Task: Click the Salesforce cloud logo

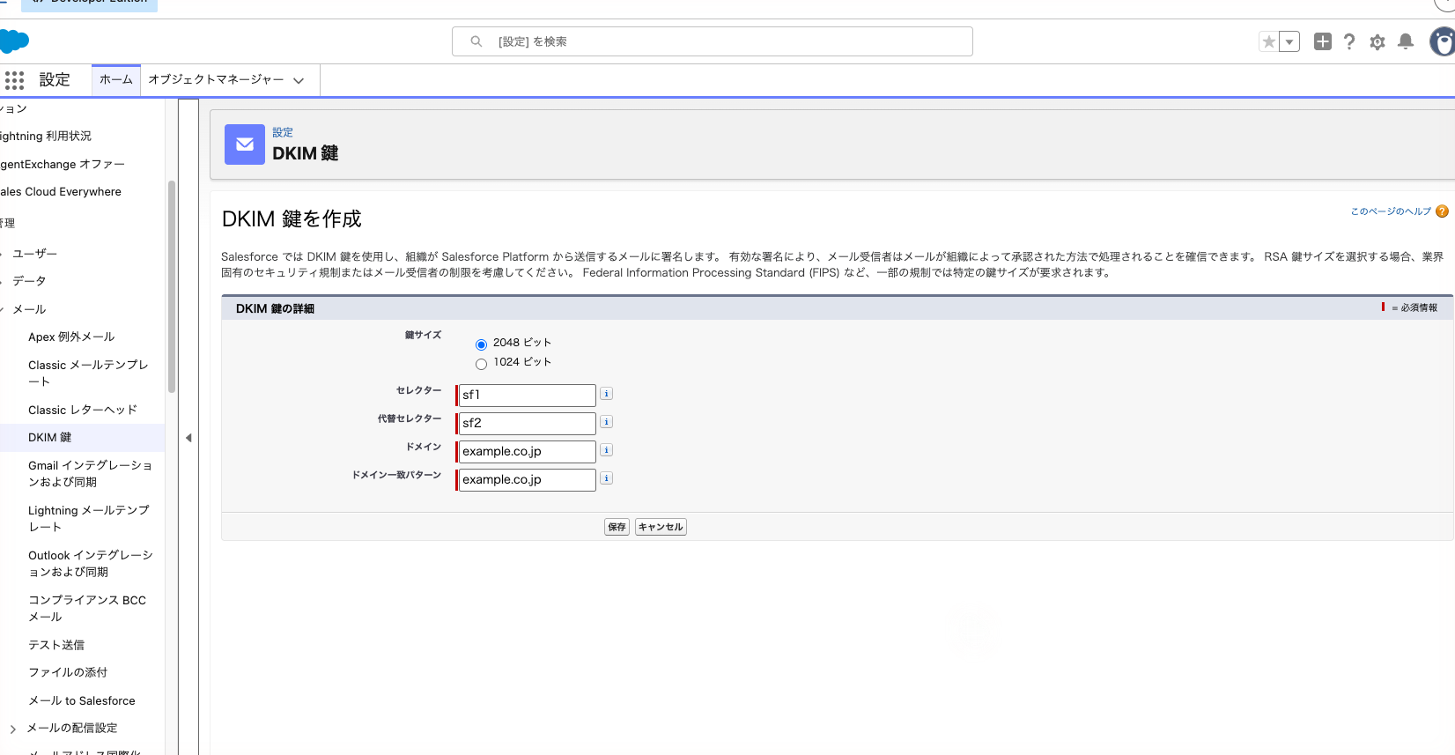Action: [14, 41]
